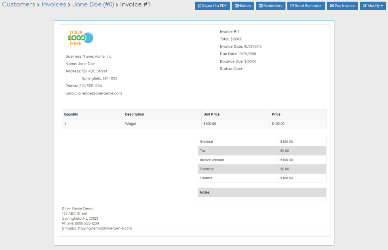
Task: Select the Widget description cell
Action: (131, 124)
